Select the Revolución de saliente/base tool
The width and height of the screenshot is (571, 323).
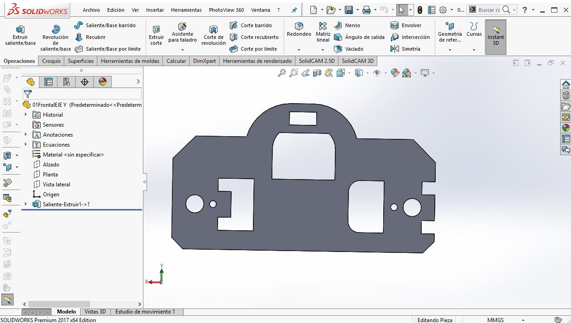55,37
